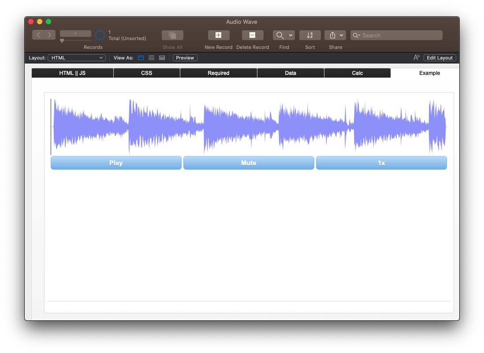Image resolution: width=484 pixels, height=353 pixels.
Task: Expand the Share dropdown arrow
Action: coord(341,35)
